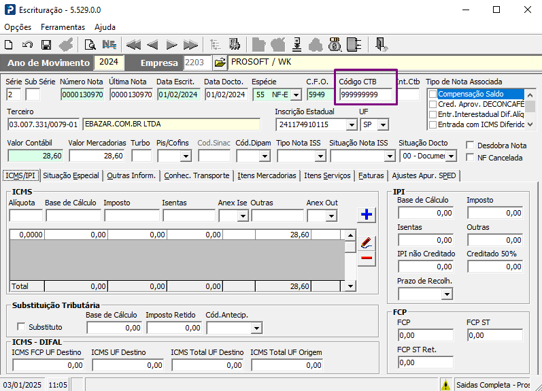This screenshot has width=542, height=391.
Task: Click the exit door toolbar icon
Action: 381,45
